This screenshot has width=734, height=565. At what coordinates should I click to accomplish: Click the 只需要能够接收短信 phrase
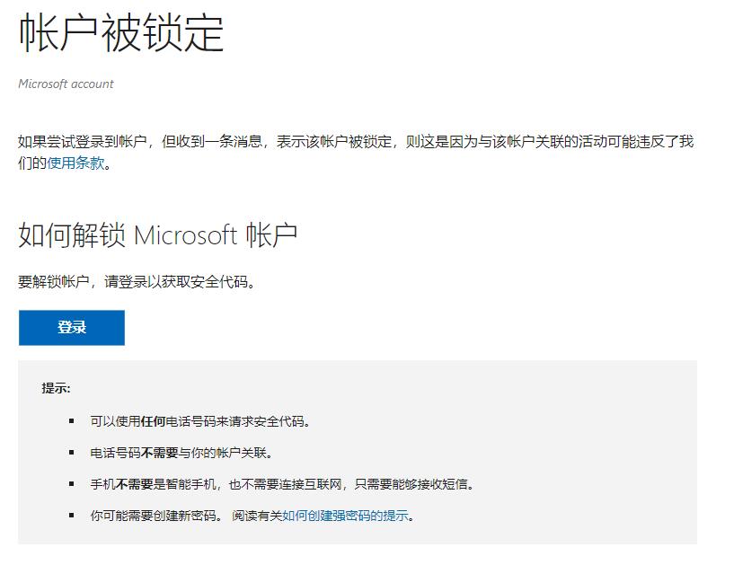[x=413, y=484]
